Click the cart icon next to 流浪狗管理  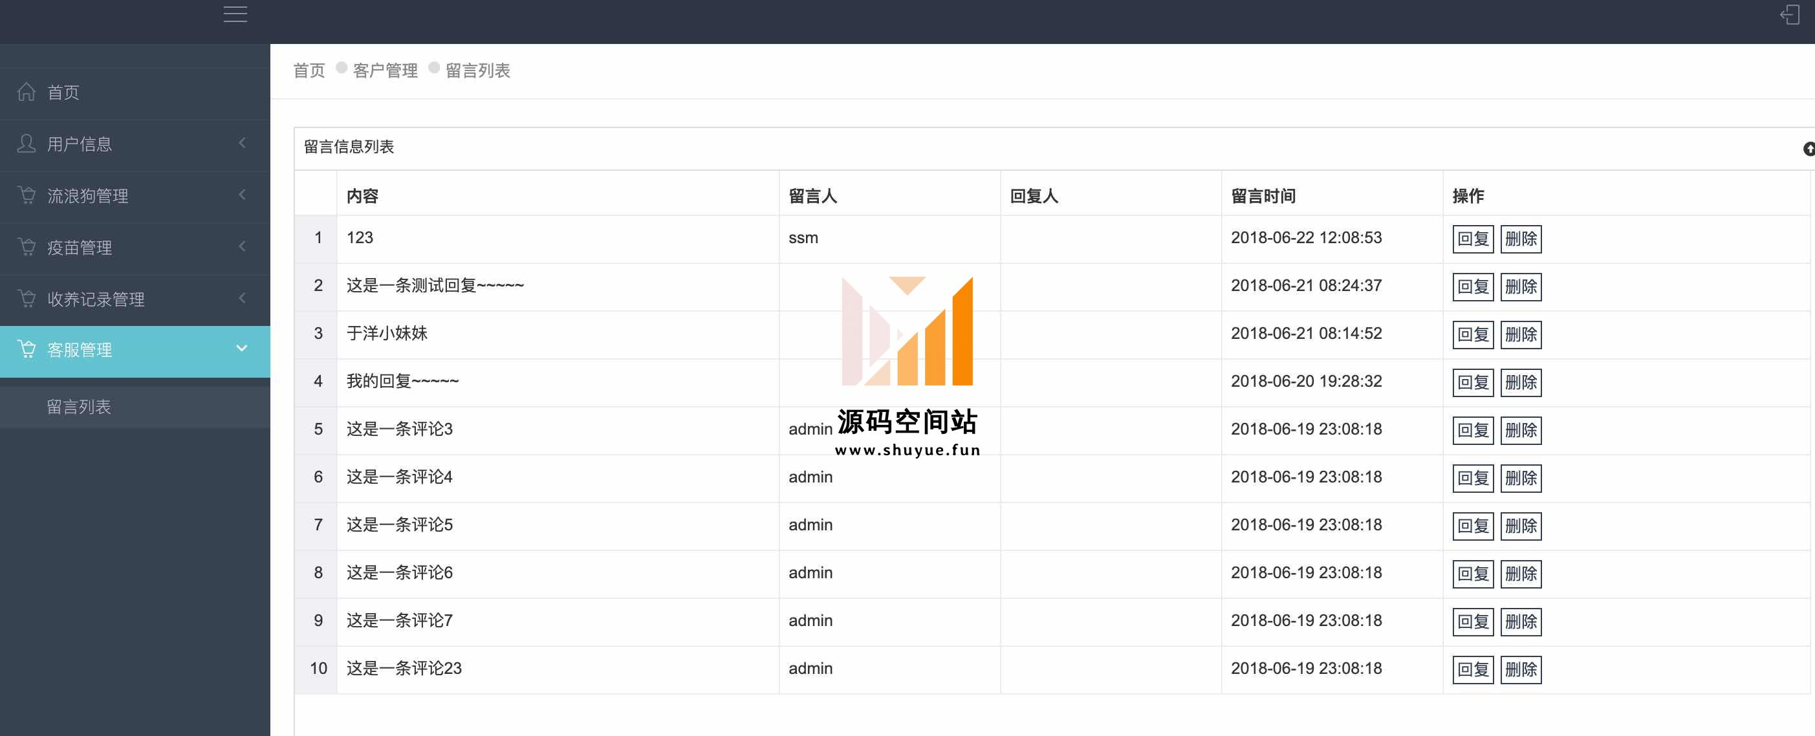pos(26,195)
